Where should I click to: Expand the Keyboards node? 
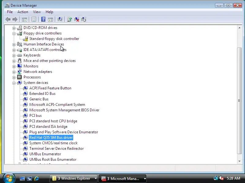(x=14, y=56)
